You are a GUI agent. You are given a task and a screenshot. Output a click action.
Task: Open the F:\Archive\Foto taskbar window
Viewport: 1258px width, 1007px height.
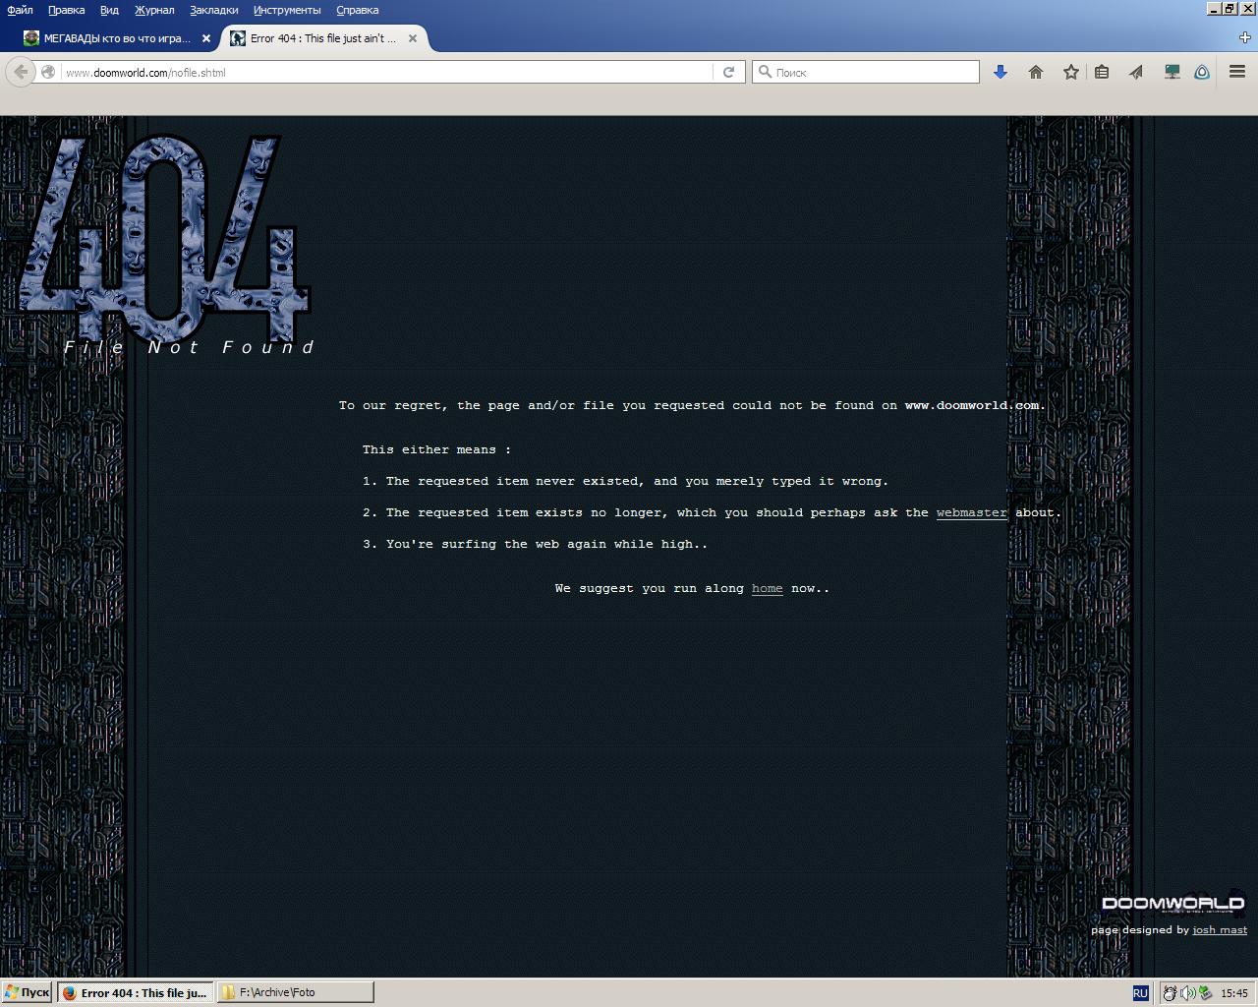pyautogui.click(x=295, y=993)
